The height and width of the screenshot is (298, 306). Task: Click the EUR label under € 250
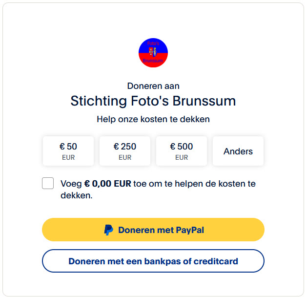[125, 157]
